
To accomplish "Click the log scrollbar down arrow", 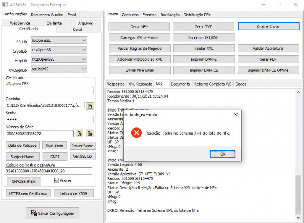I will tap(298, 218).
